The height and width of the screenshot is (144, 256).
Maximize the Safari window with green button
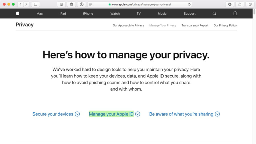(x=13, y=4)
